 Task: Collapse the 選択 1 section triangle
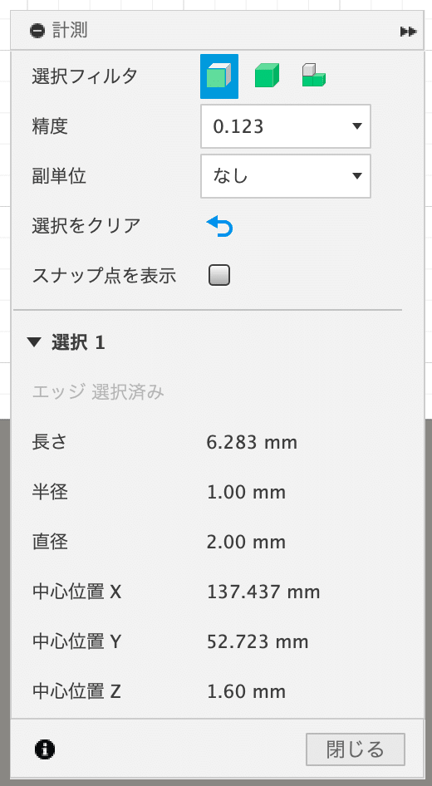pyautogui.click(x=34, y=343)
